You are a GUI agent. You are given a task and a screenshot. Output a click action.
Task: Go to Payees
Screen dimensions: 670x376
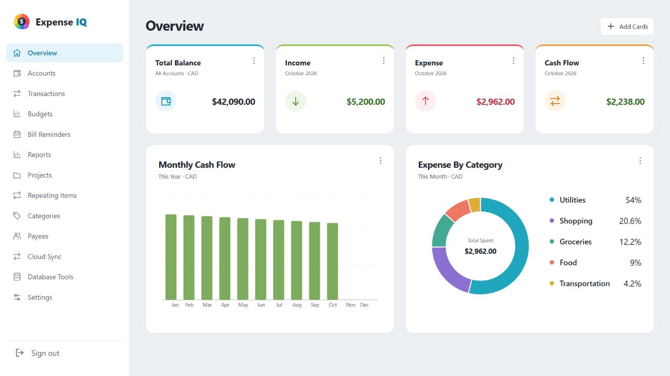[65, 236]
